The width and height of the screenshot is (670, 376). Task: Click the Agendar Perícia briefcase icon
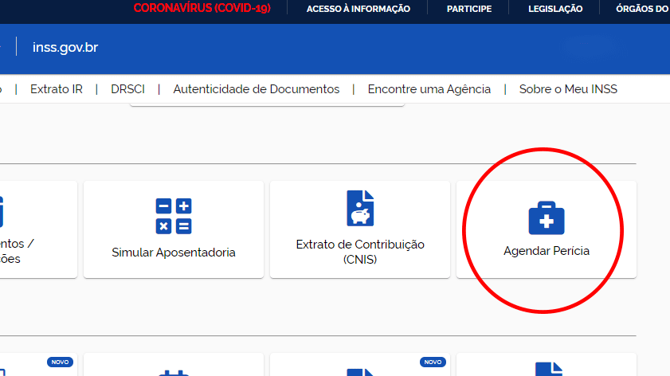pyautogui.click(x=546, y=217)
